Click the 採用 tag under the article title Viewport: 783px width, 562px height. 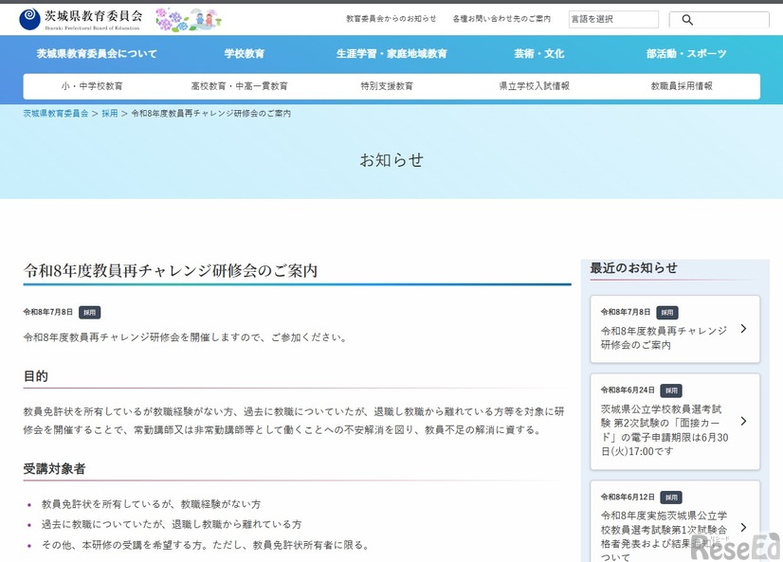90,313
